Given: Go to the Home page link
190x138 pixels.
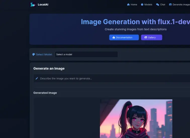Looking at the screenshot, I should [x=134, y=5].
